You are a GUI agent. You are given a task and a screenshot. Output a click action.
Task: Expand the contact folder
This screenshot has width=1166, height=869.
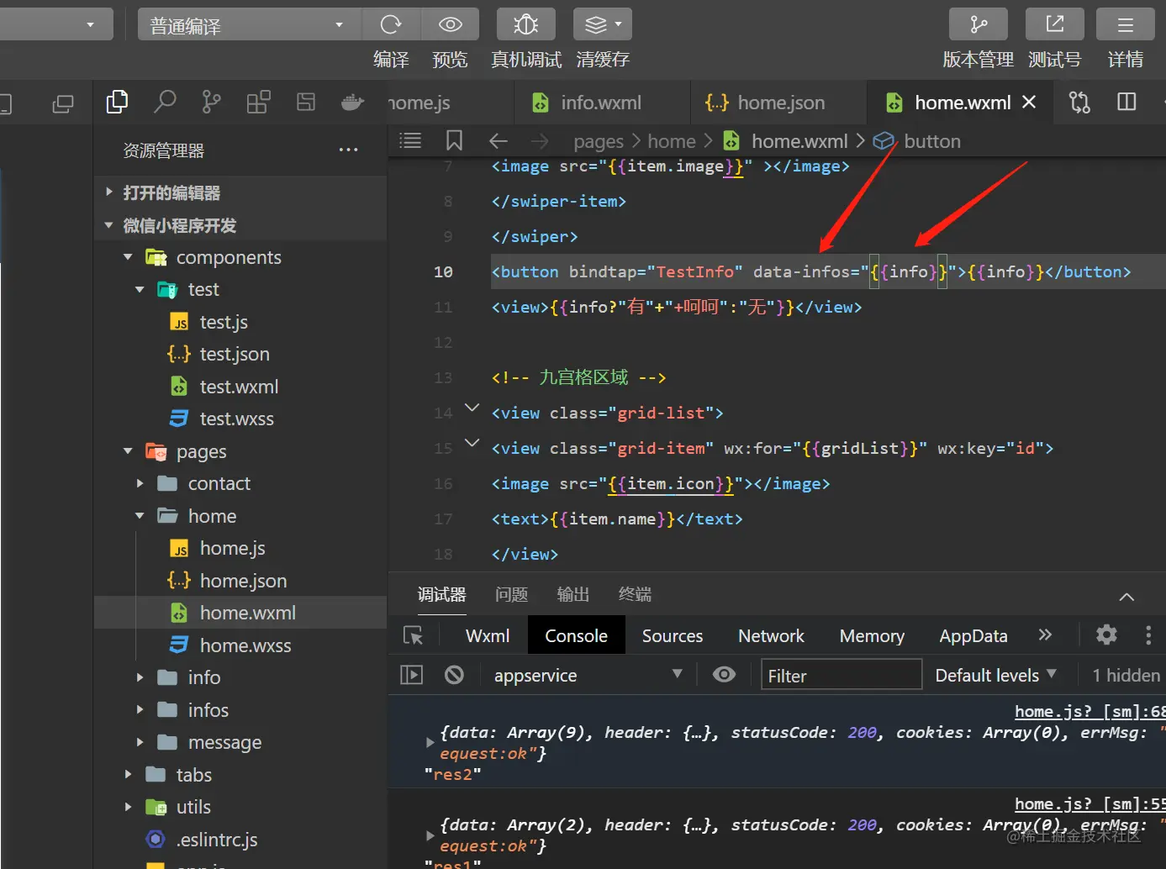pyautogui.click(x=140, y=483)
